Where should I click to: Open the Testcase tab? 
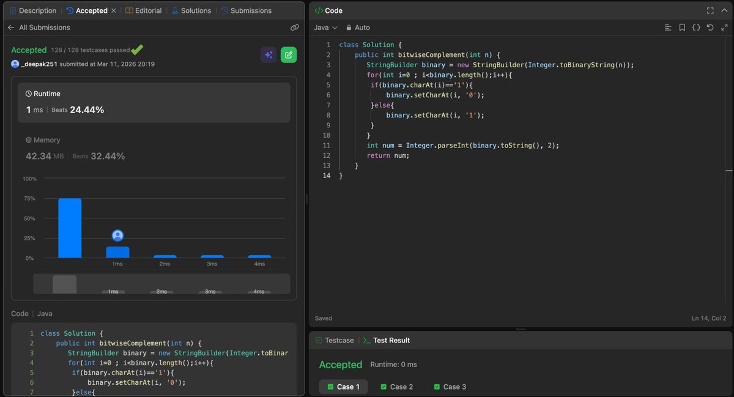(334, 340)
